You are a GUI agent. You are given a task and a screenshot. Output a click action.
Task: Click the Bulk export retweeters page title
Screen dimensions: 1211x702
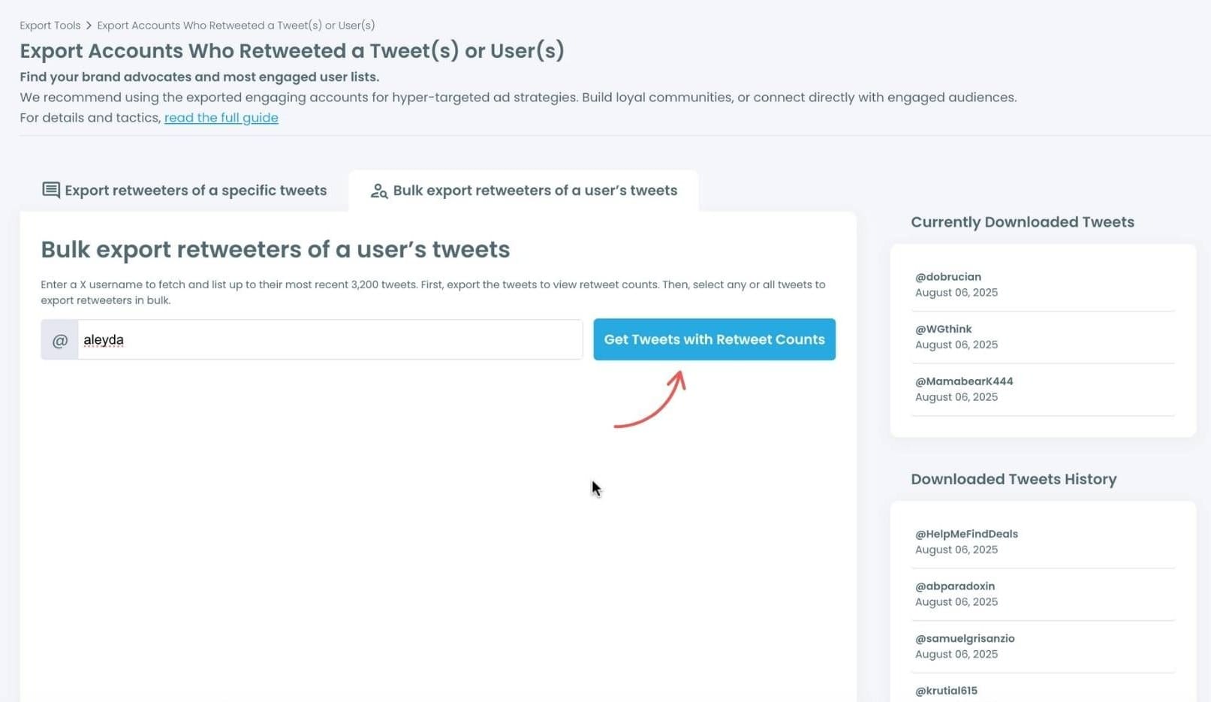point(275,249)
